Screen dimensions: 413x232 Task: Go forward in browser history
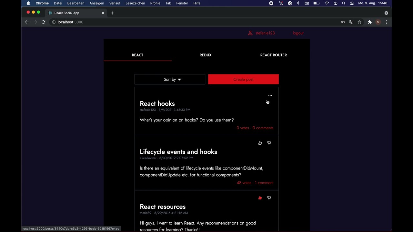click(x=35, y=22)
